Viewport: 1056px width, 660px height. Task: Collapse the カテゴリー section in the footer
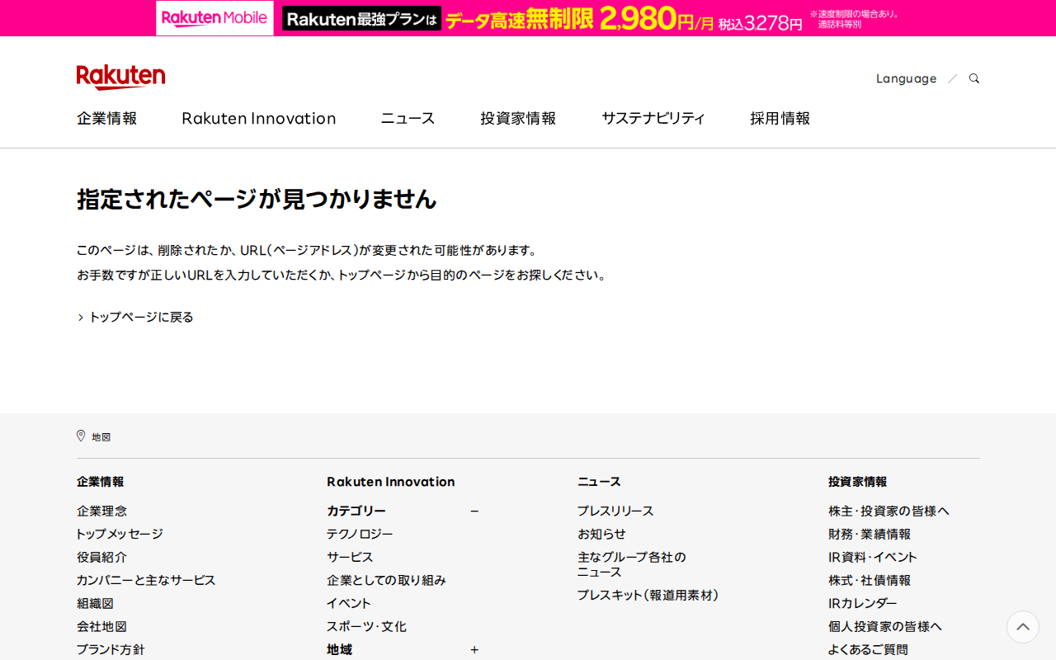pos(474,511)
